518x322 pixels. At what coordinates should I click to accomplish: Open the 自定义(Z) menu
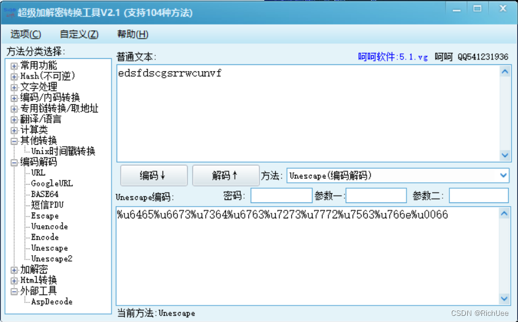[x=79, y=34]
